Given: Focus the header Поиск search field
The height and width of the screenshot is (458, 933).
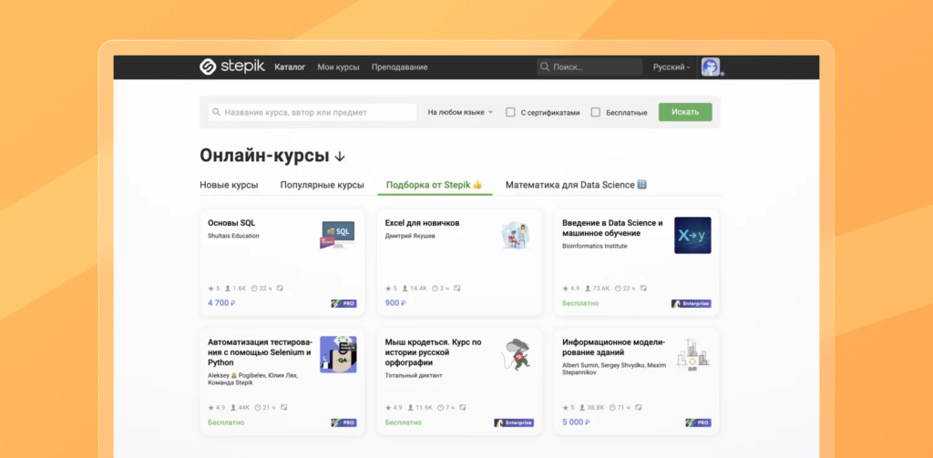Looking at the screenshot, I should 590,66.
